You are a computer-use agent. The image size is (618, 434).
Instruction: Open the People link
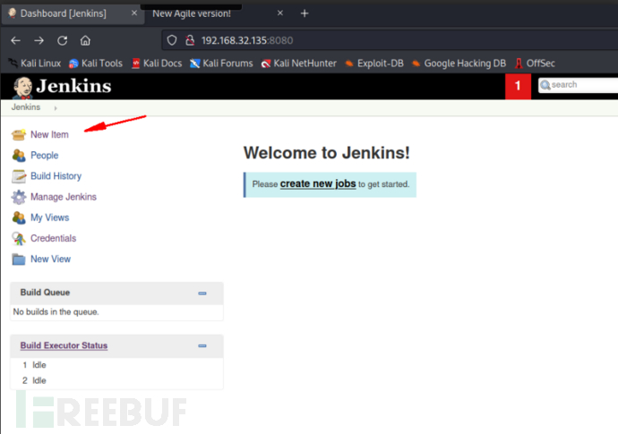coord(45,156)
